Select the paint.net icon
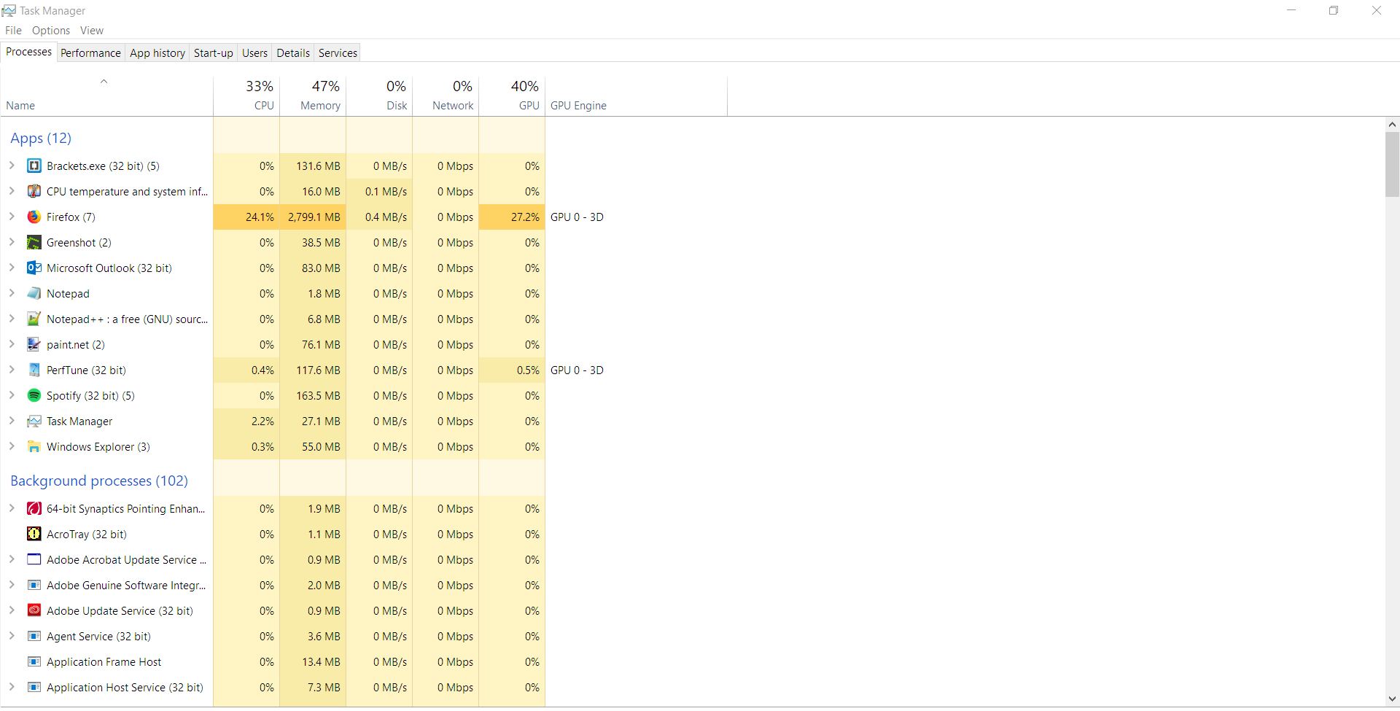Viewport: 1400px width, 711px height. click(34, 345)
